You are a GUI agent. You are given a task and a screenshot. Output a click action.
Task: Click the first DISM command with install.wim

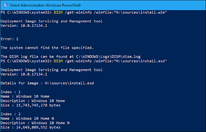(110, 12)
